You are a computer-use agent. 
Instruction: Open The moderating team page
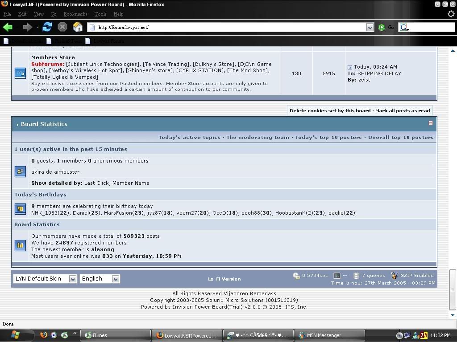258,137
